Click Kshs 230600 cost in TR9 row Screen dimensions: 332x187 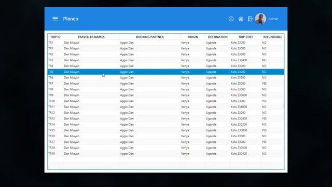[239, 95]
